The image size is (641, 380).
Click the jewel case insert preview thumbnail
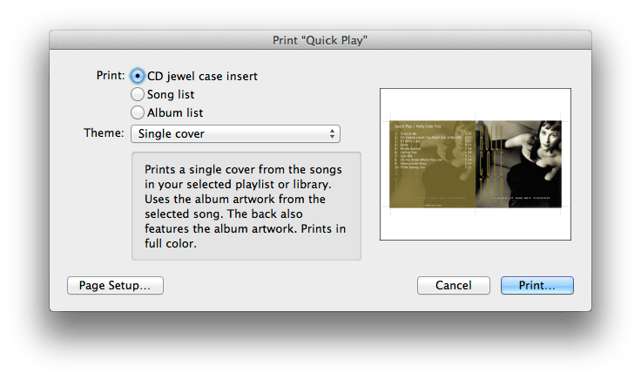476,164
